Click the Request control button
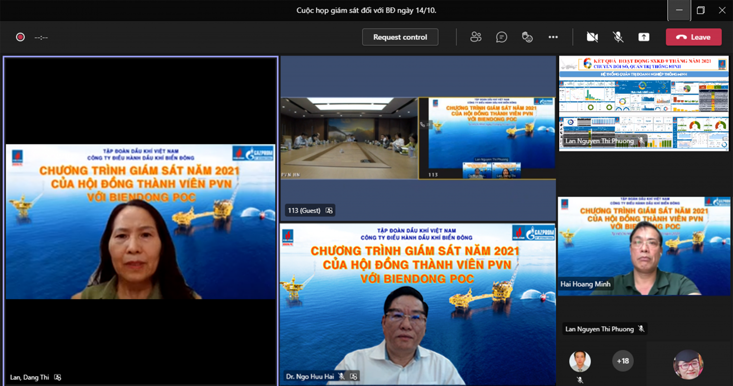Image resolution: width=733 pixels, height=386 pixels. coord(400,37)
